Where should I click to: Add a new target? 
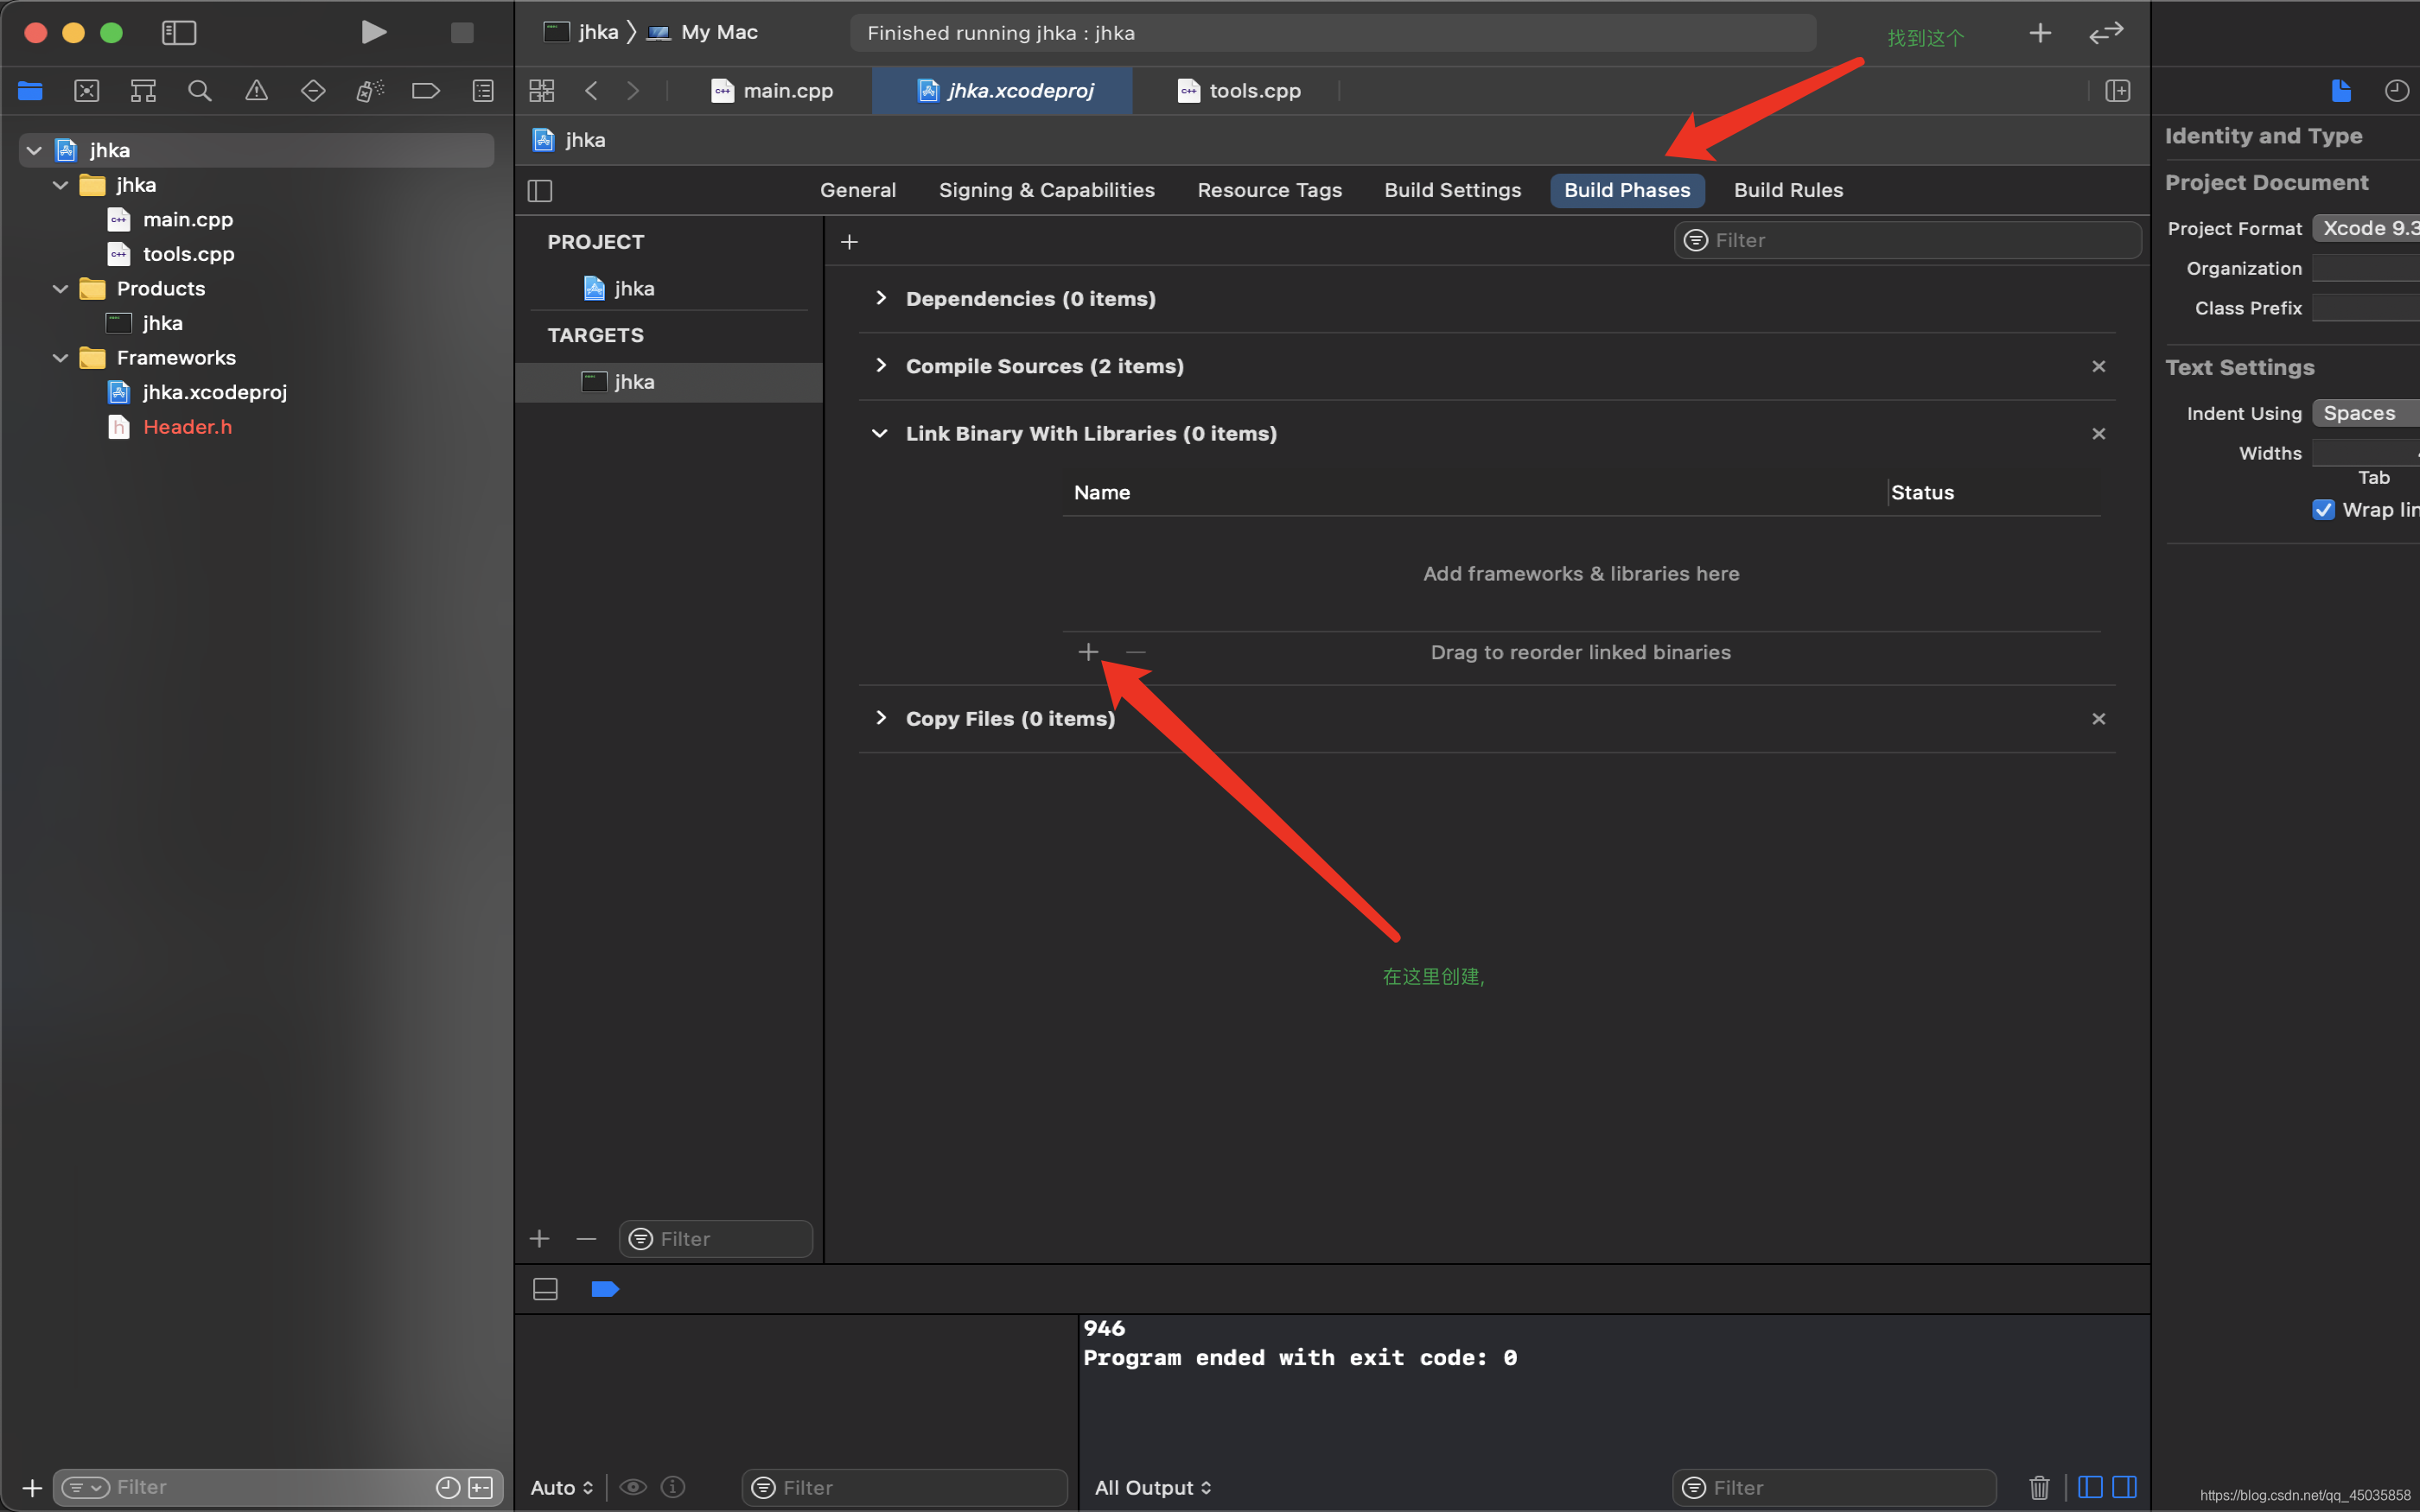click(x=540, y=1239)
